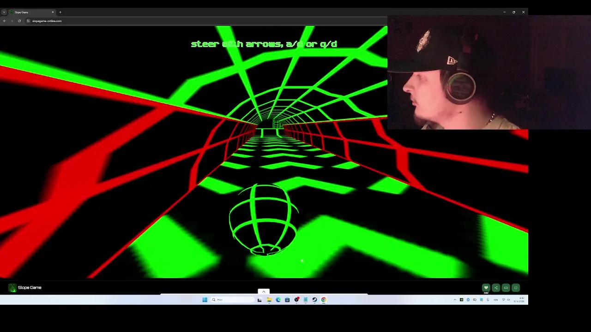This screenshot has height=332, width=591.
Task: Click the heart Add to favorites icon
Action: pyautogui.click(x=486, y=288)
